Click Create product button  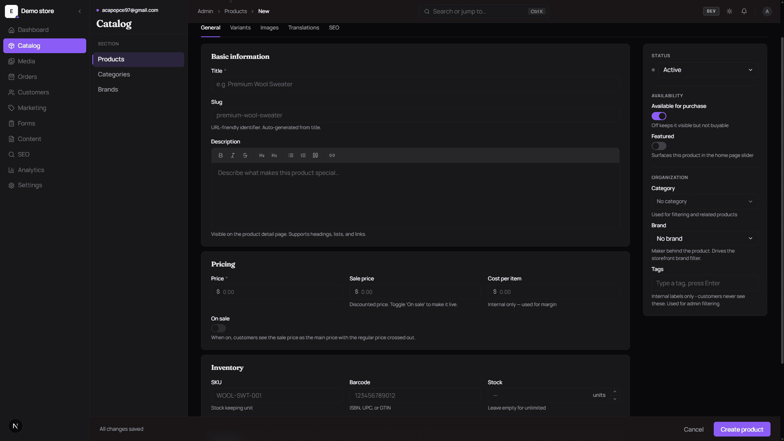742,429
